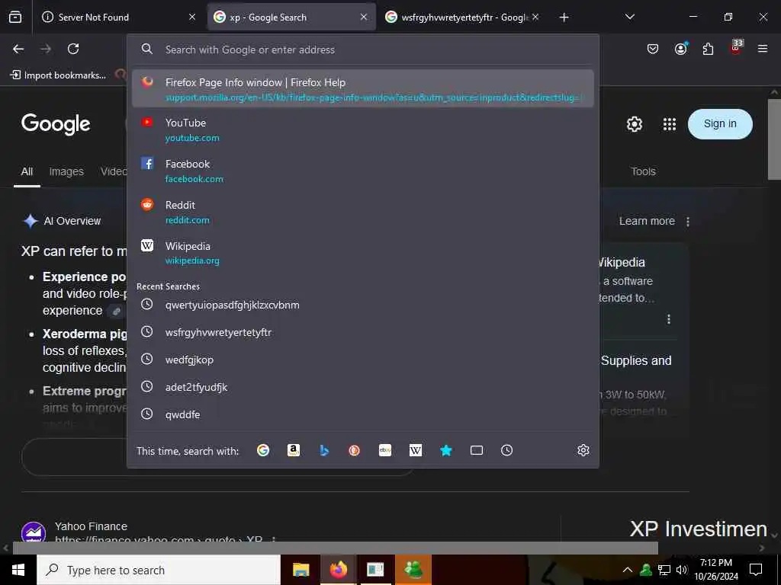Open Firefox View tab manager icon
The height and width of the screenshot is (585, 781).
(15, 17)
